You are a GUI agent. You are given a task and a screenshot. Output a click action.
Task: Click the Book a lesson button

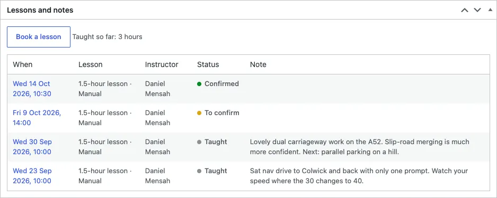click(x=39, y=37)
